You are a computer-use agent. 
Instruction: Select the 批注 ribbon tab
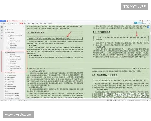pos(29,23)
